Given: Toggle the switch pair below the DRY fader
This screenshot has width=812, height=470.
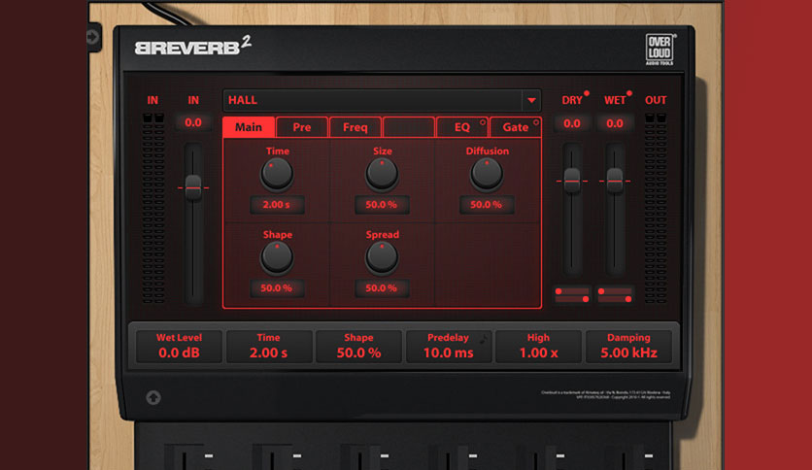Looking at the screenshot, I should [x=572, y=295].
